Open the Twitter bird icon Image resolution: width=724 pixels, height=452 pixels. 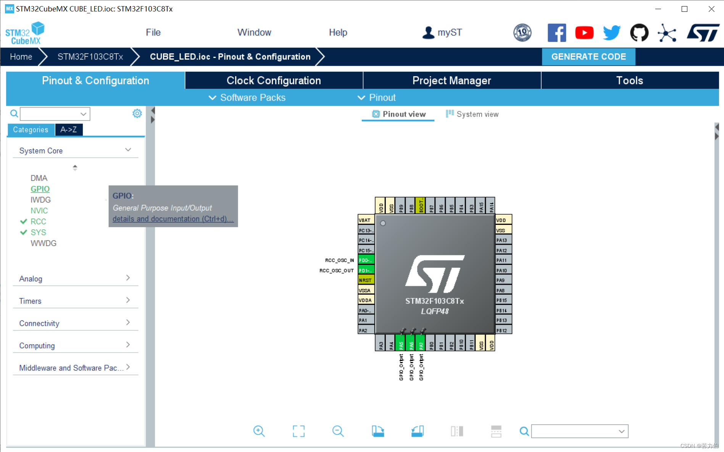(612, 33)
